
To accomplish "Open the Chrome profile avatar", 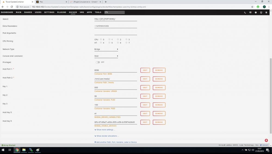I will click(x=264, y=7).
